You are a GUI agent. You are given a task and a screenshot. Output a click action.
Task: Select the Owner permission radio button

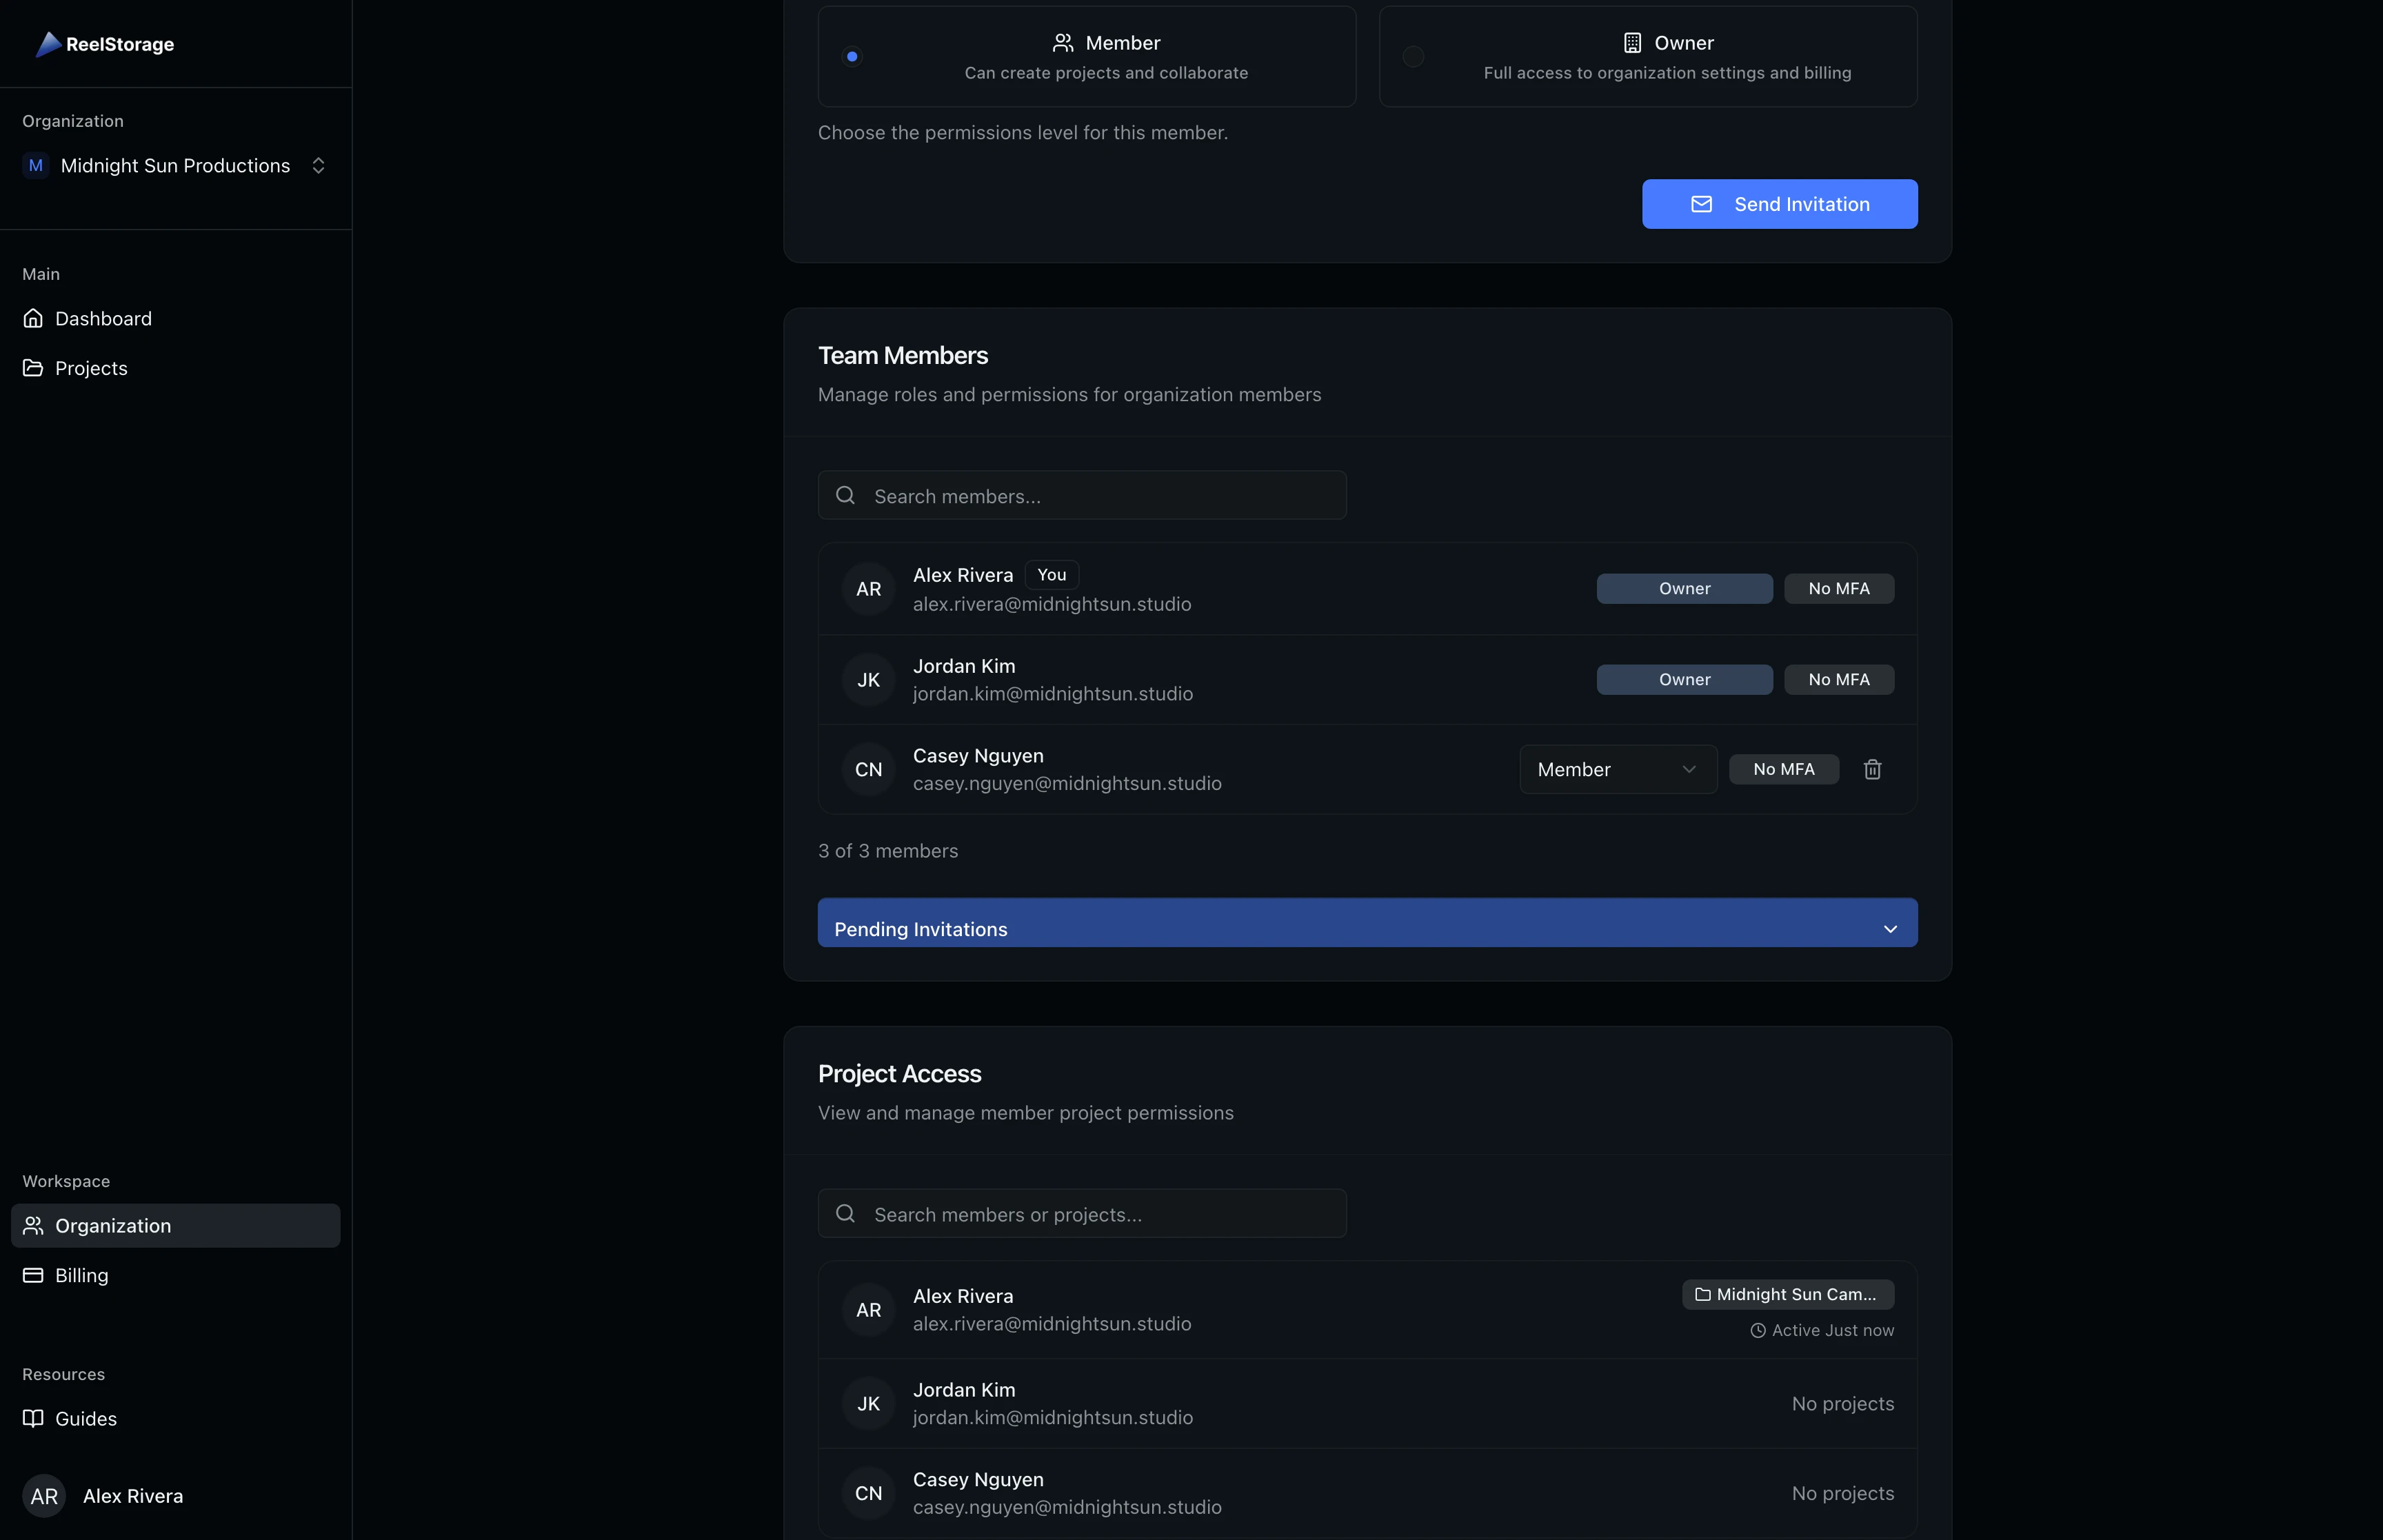[1412, 56]
